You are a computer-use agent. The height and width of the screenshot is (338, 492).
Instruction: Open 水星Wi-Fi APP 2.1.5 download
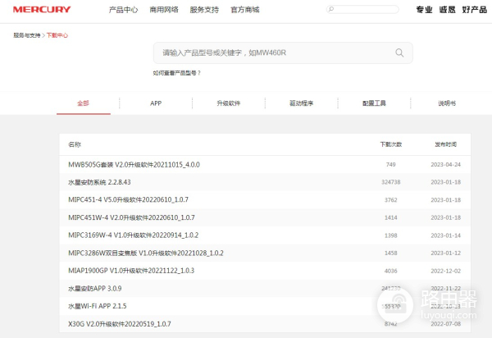tap(98, 306)
